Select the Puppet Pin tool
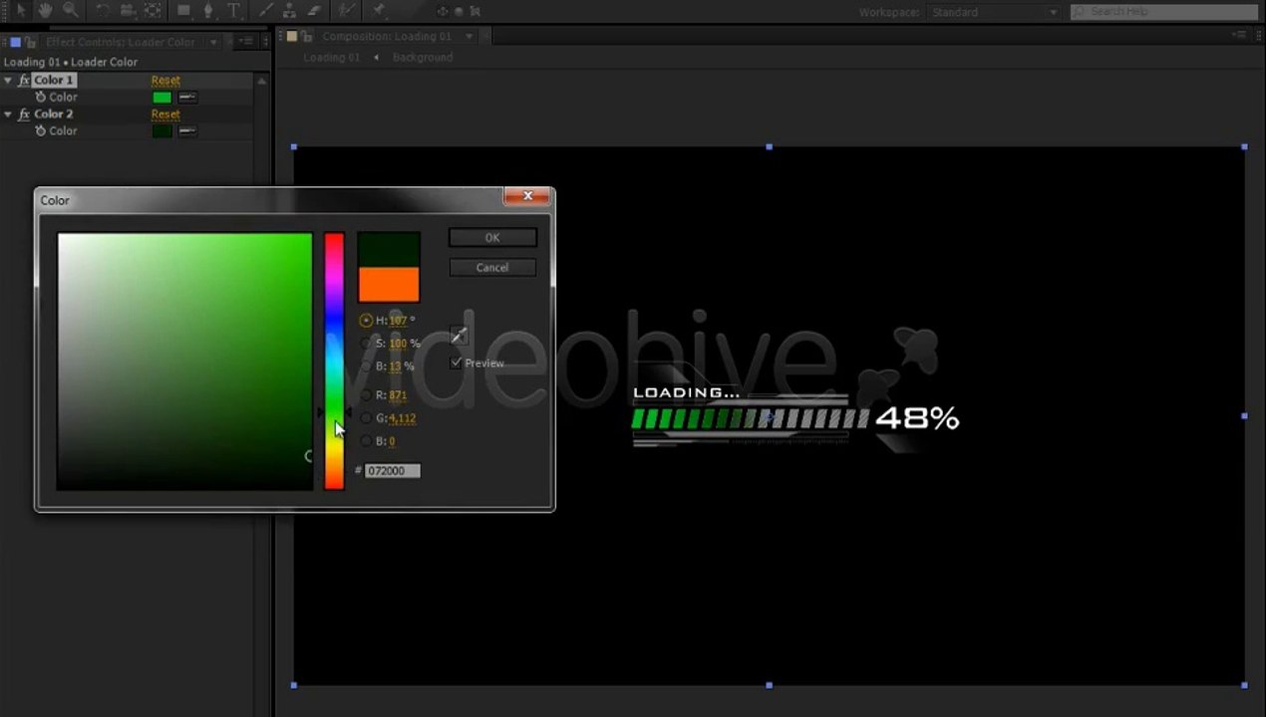Viewport: 1266px width, 717px height. coord(378,11)
